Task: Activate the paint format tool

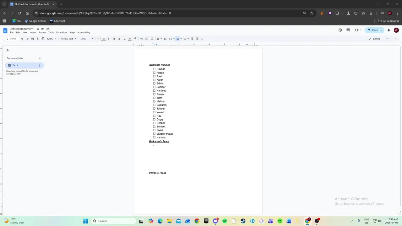Action: pos(43,39)
